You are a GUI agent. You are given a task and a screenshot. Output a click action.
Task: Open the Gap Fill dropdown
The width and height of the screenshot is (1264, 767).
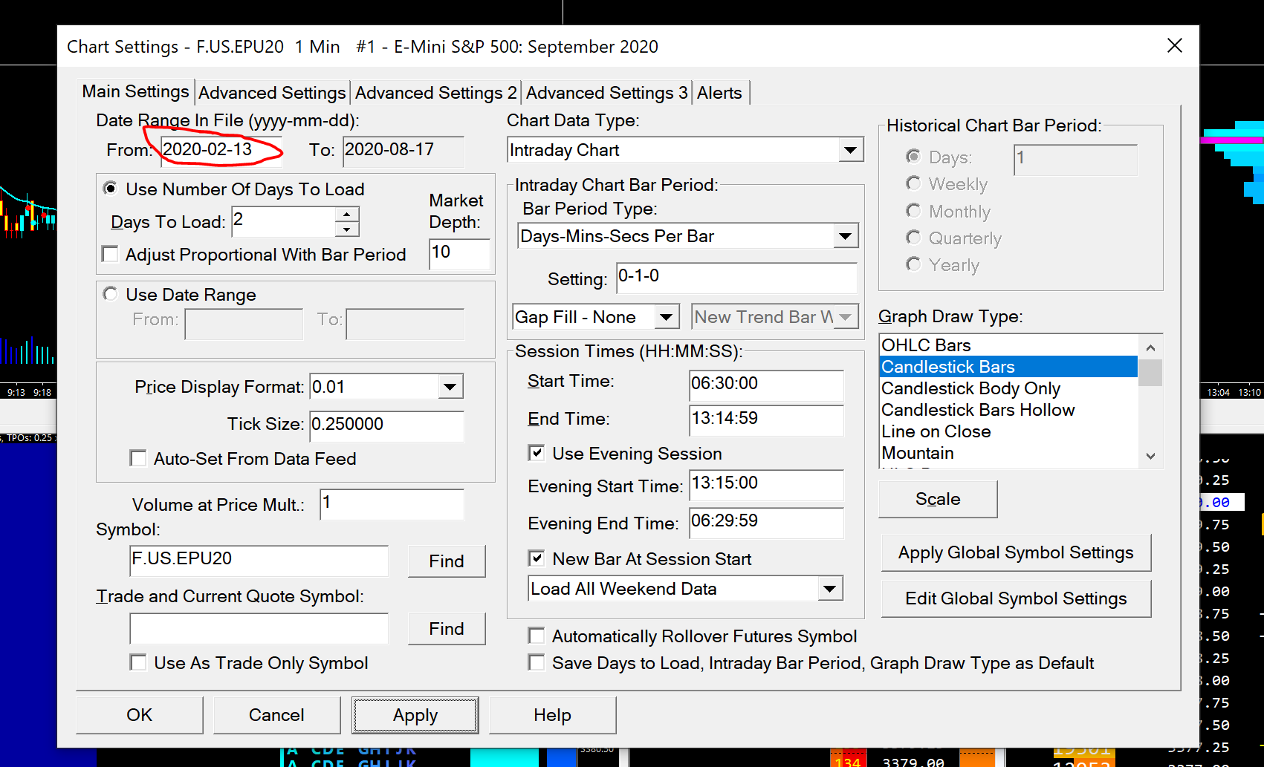pos(667,317)
